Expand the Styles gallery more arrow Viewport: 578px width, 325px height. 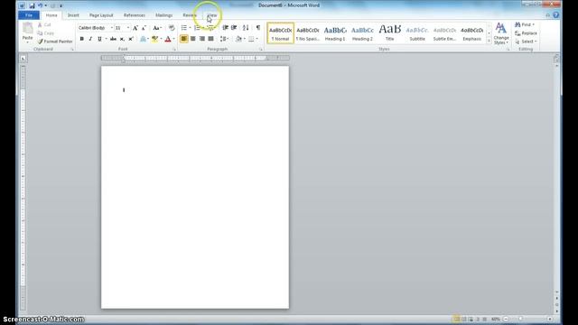[x=489, y=42]
